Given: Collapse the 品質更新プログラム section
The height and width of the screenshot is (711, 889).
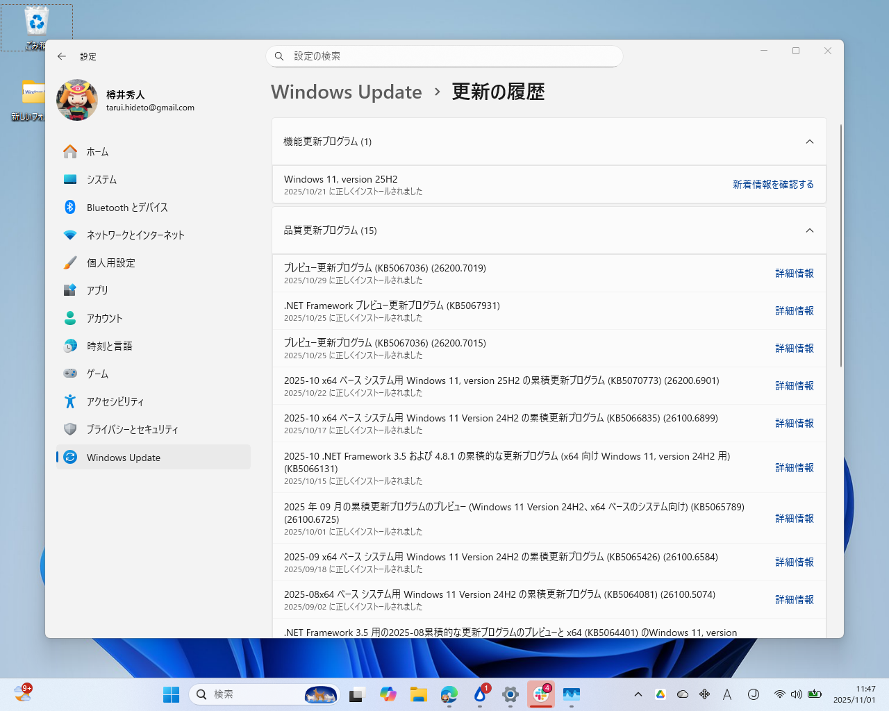Looking at the screenshot, I should click(809, 230).
